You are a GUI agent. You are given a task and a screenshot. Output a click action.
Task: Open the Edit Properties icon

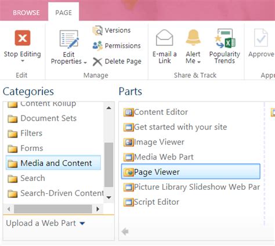tap(69, 39)
